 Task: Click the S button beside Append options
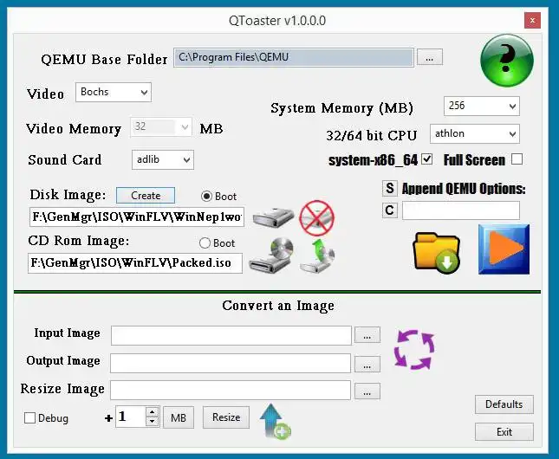point(390,188)
